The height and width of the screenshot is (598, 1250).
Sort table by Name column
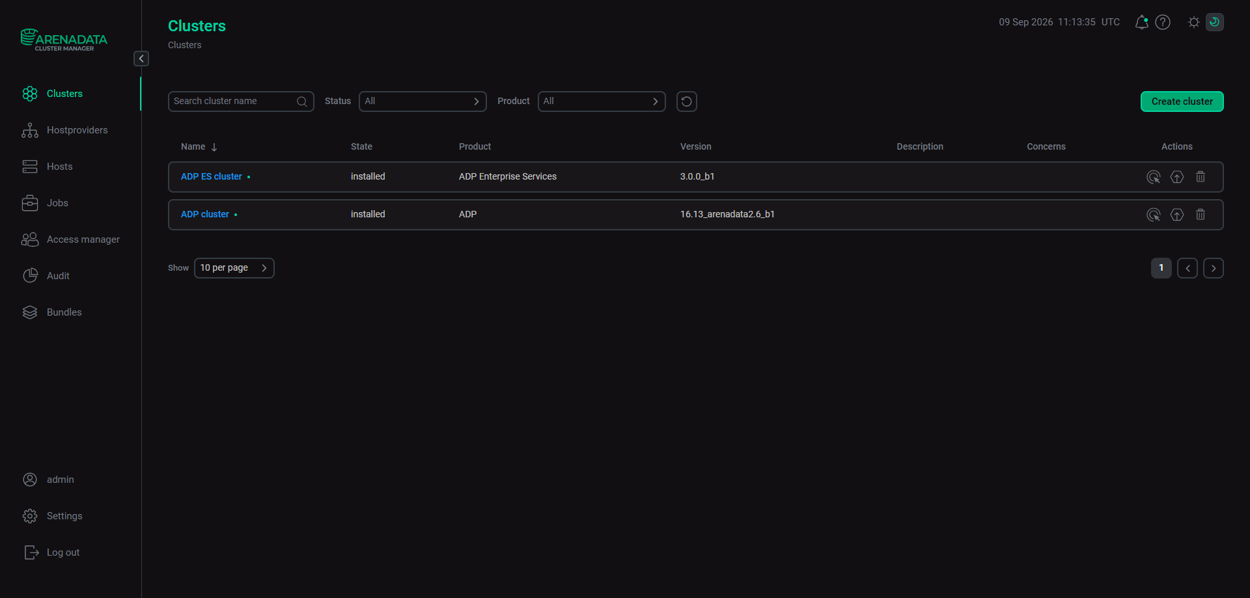pos(199,147)
